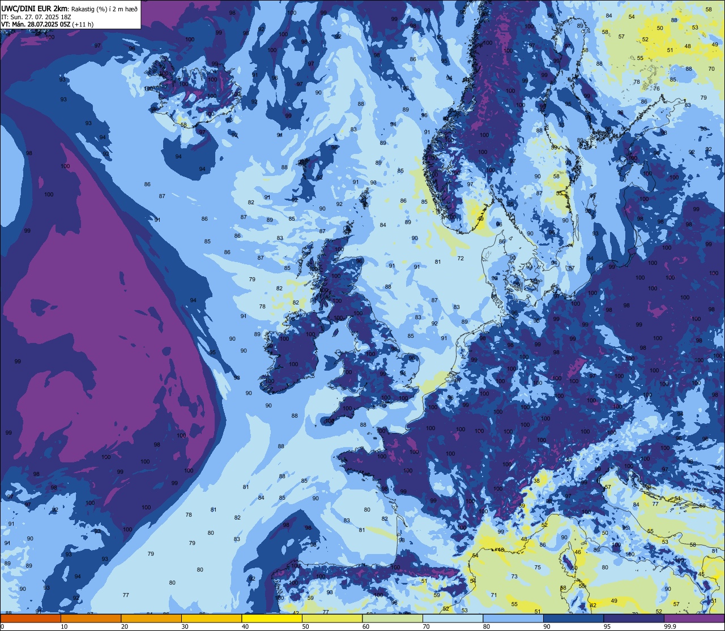Click the yellow-green legend swatch between 50 and 60
Viewport: 725px width, 631px height.
pos(332,618)
